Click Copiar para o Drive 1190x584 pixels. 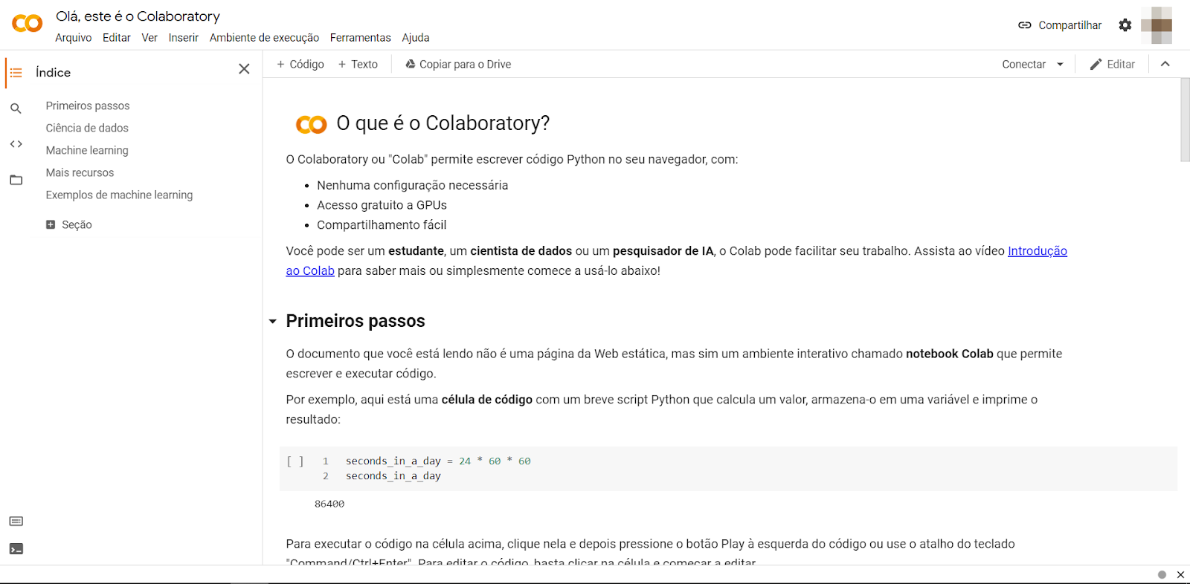tap(458, 65)
